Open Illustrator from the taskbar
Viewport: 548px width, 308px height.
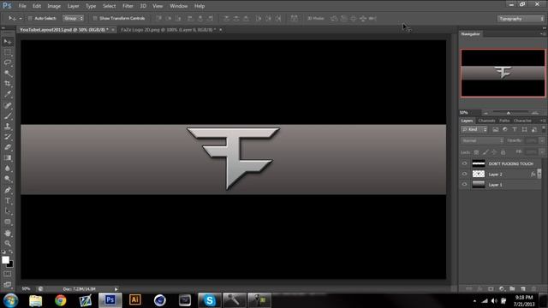(x=135, y=300)
